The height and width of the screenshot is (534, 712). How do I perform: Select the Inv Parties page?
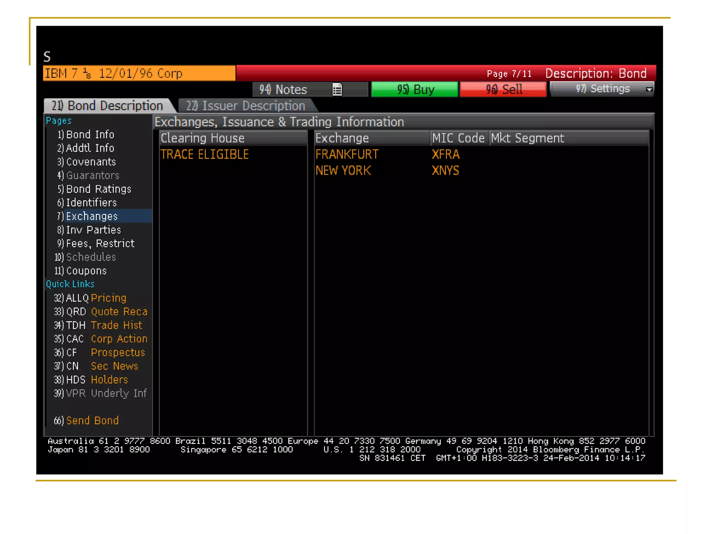pyautogui.click(x=93, y=230)
